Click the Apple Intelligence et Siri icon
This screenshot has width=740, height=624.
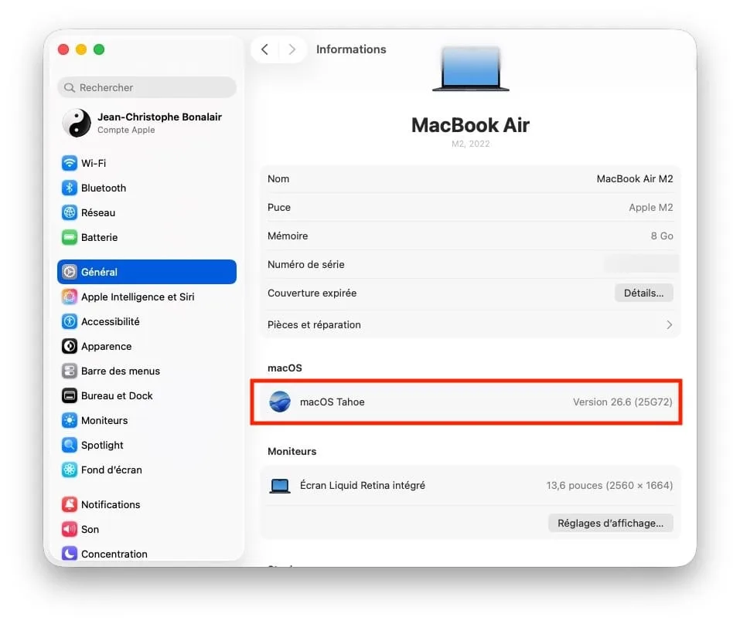(70, 297)
